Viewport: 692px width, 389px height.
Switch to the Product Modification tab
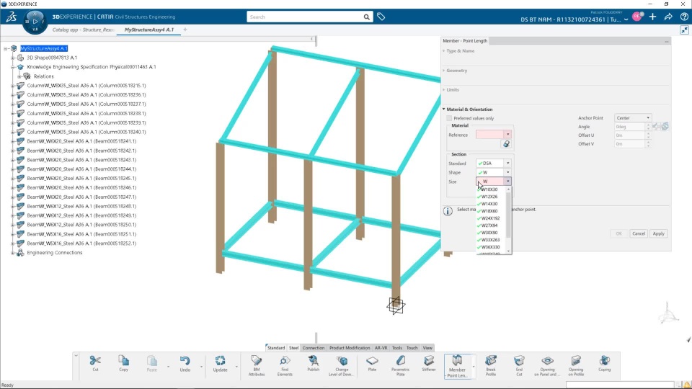(350, 348)
